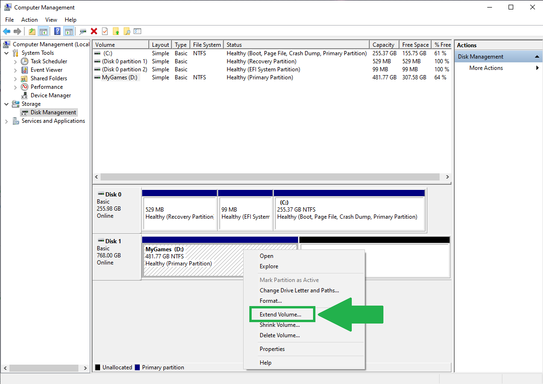Screen dimensions: 543x384
Task: Sort by the Volume column header
Action: coord(121,45)
